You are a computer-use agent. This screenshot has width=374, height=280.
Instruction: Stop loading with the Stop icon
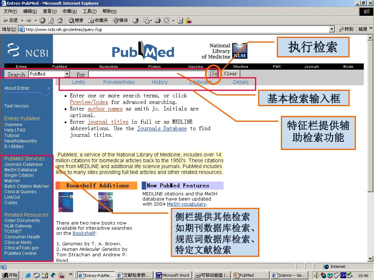point(42,20)
